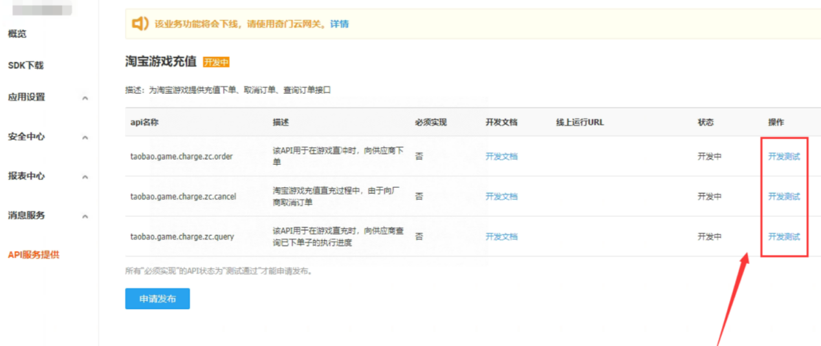The image size is (821, 346).
Task: Click the 淘宝游戏充值 page heading
Action: pos(160,62)
